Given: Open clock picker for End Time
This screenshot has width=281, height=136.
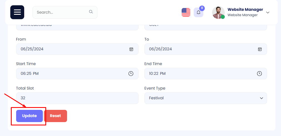Looking at the screenshot, I should tap(259, 74).
